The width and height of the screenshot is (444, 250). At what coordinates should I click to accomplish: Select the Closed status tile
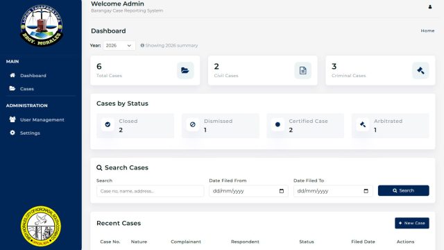pos(135,126)
